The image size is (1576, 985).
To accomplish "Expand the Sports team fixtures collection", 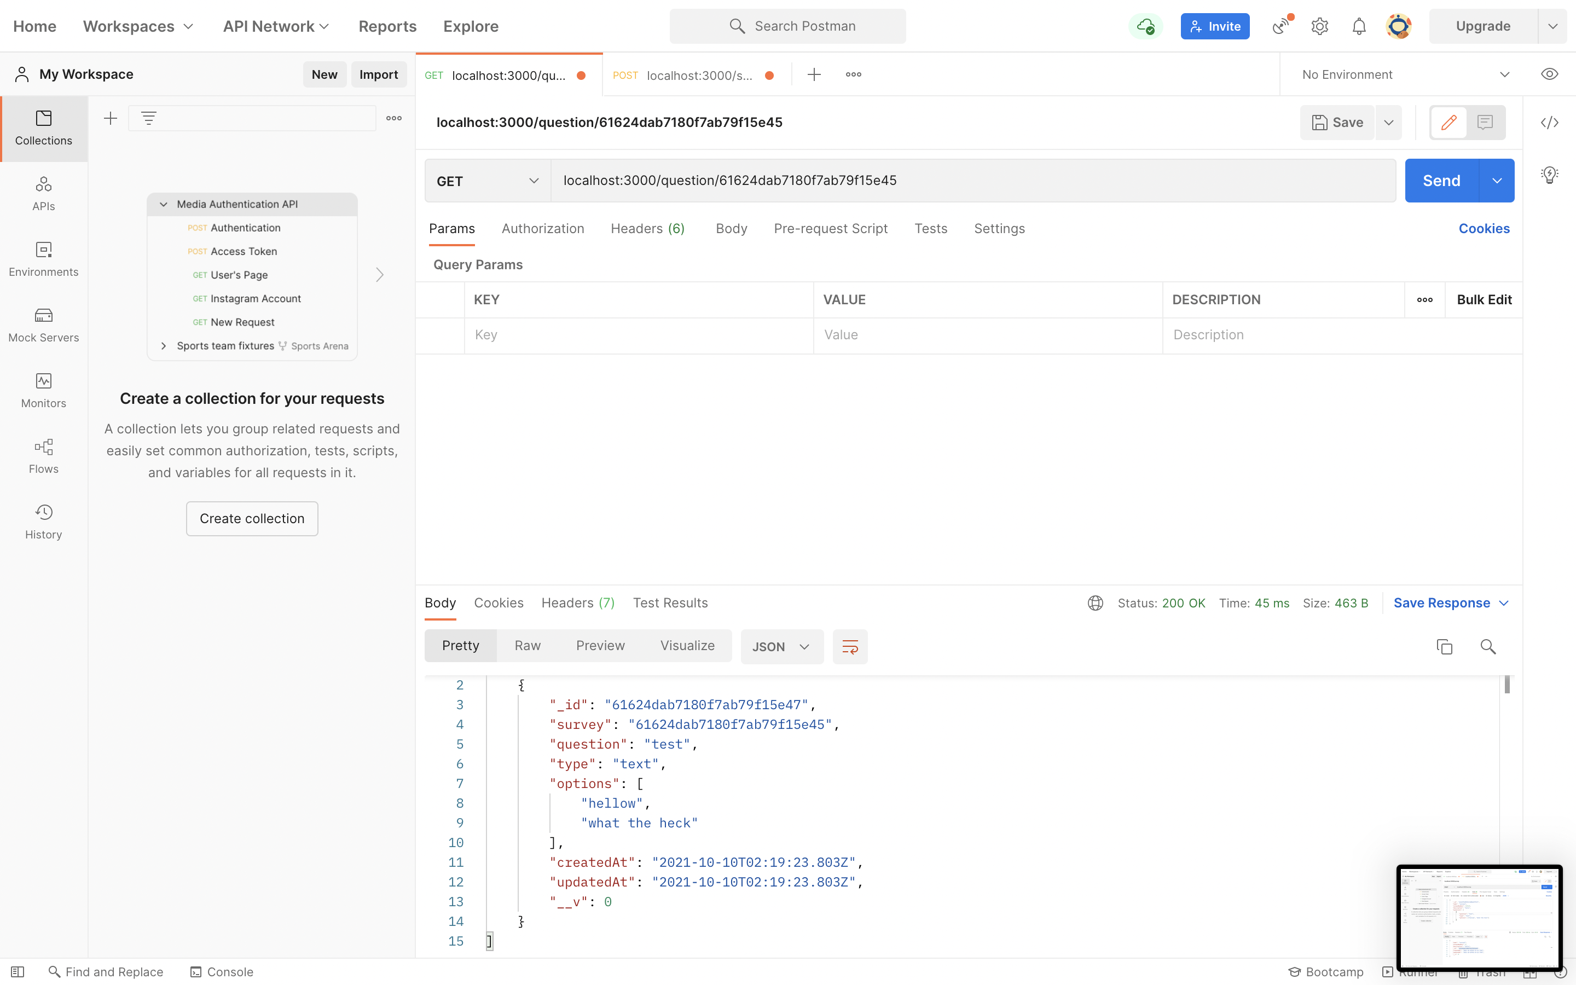I will [x=164, y=346].
